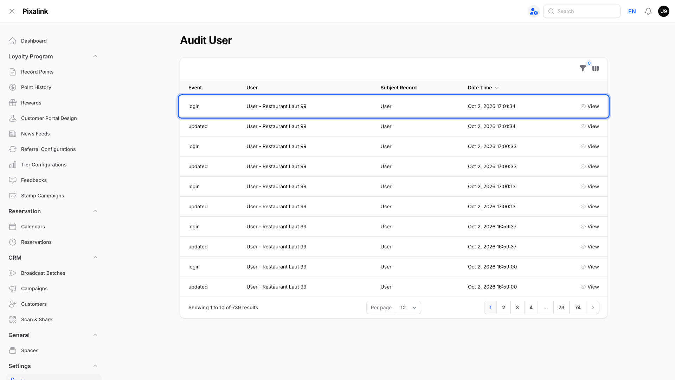Click the Search input field
The image size is (675, 380).
pyautogui.click(x=581, y=11)
